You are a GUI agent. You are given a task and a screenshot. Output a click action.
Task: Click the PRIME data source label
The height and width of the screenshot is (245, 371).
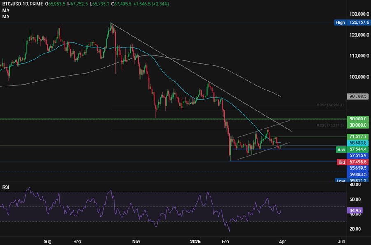(x=36, y=4)
